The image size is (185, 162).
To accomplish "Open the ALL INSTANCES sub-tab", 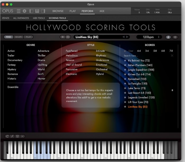I will pyautogui.click(x=21, y=18).
